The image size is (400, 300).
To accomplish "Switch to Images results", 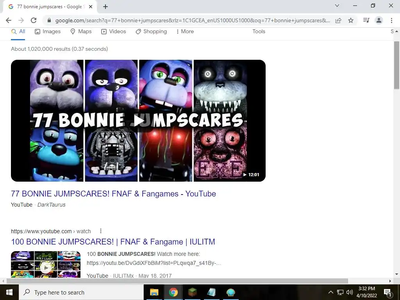I will coord(48,32).
